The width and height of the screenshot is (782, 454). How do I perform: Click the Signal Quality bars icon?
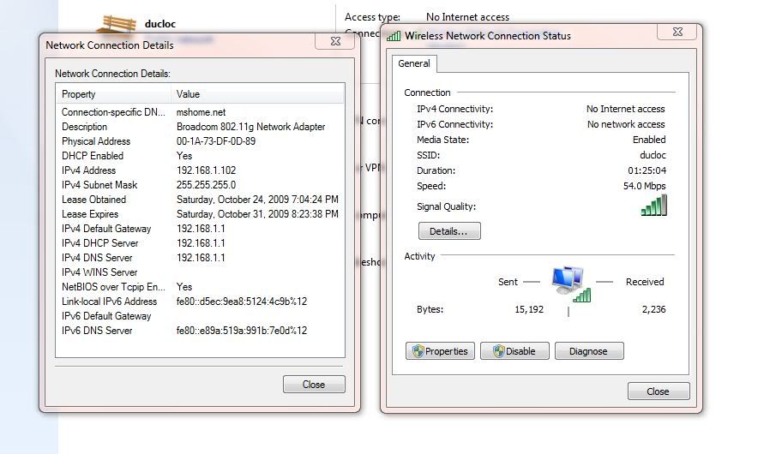tap(654, 206)
